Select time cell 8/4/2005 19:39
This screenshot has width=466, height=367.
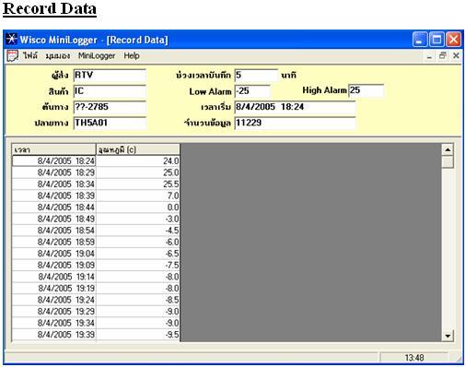tap(54, 335)
